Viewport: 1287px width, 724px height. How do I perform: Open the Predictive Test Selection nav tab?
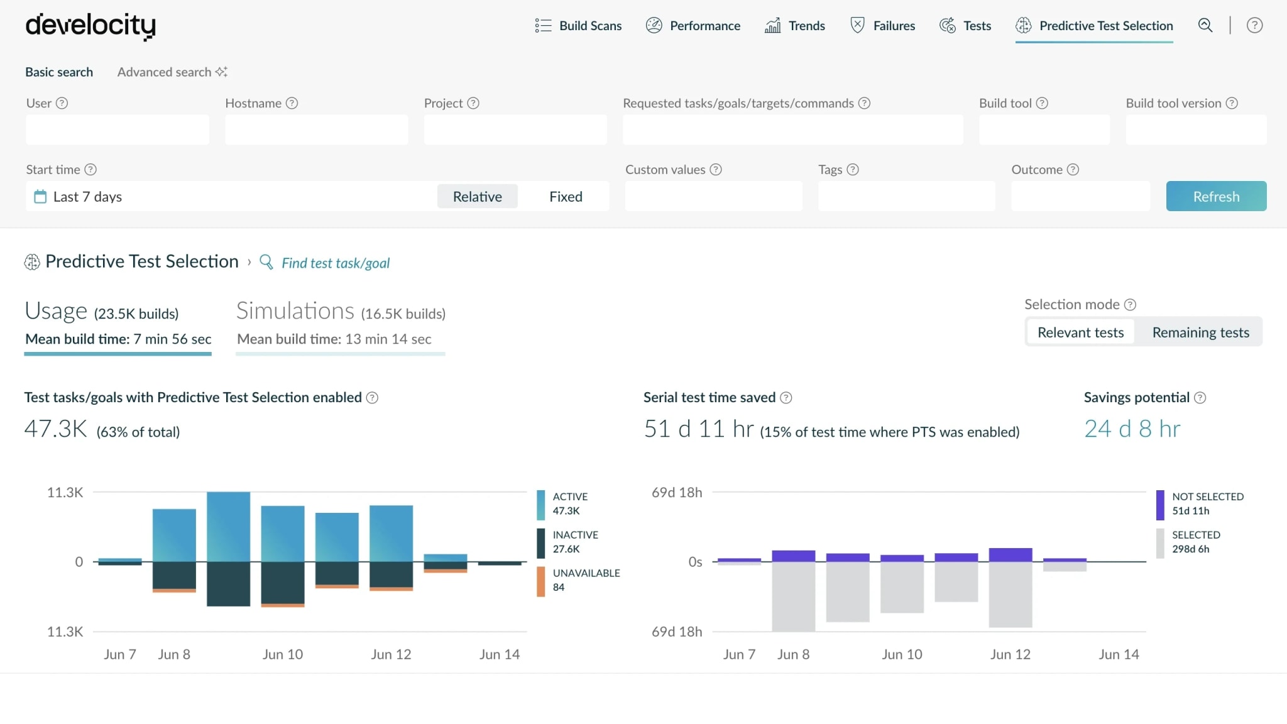[1094, 26]
